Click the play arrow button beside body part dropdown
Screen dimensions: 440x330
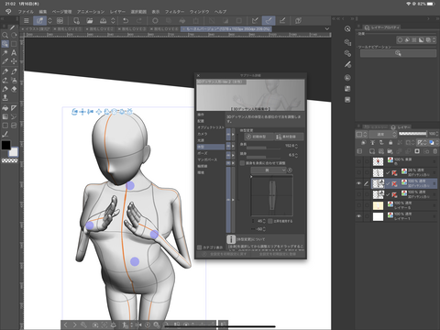coord(290,170)
